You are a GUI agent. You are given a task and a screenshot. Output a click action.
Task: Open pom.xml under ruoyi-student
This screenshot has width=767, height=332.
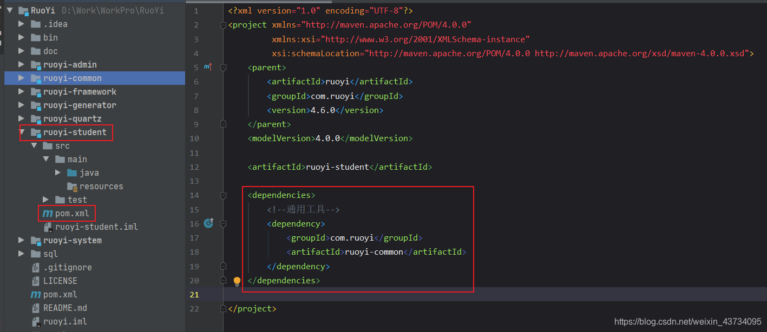pos(72,214)
